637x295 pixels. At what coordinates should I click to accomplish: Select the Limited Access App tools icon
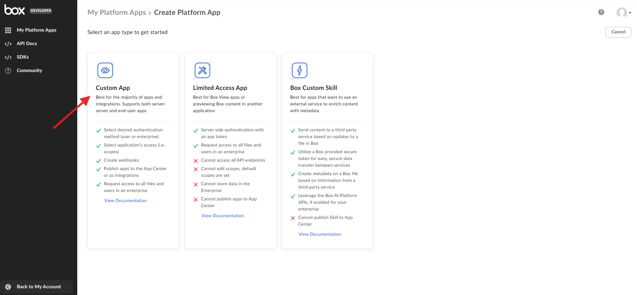click(202, 70)
